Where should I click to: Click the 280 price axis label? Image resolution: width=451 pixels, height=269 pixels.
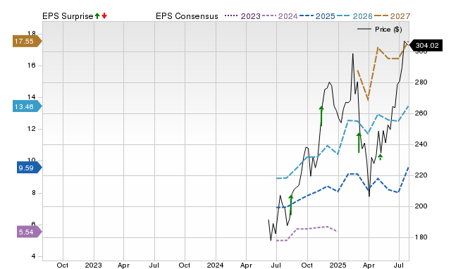click(x=421, y=82)
